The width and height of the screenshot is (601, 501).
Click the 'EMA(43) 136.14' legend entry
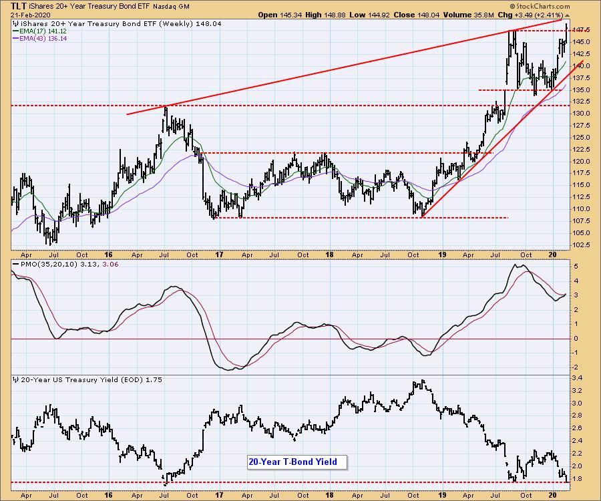[43, 39]
